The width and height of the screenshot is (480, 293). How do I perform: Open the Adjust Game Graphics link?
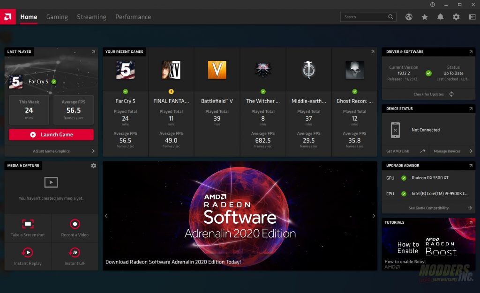point(52,151)
